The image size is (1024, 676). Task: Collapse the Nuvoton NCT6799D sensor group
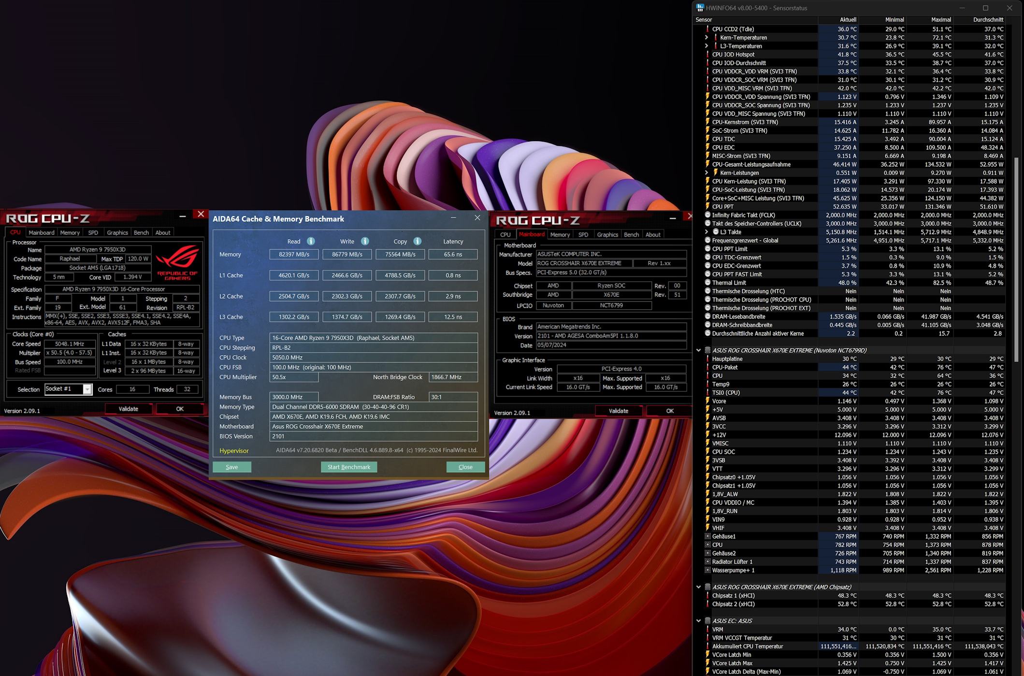tap(699, 350)
